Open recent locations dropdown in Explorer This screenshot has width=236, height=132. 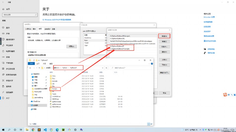(37, 68)
